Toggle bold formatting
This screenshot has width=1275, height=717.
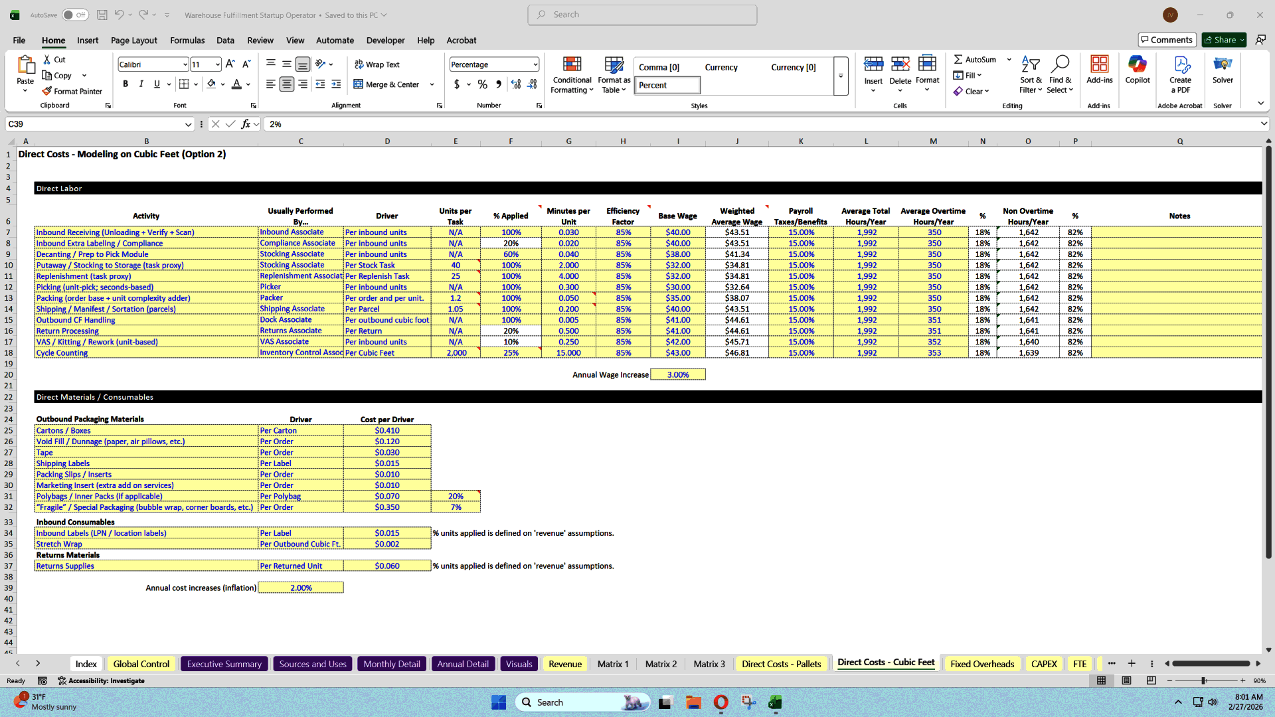click(x=126, y=84)
